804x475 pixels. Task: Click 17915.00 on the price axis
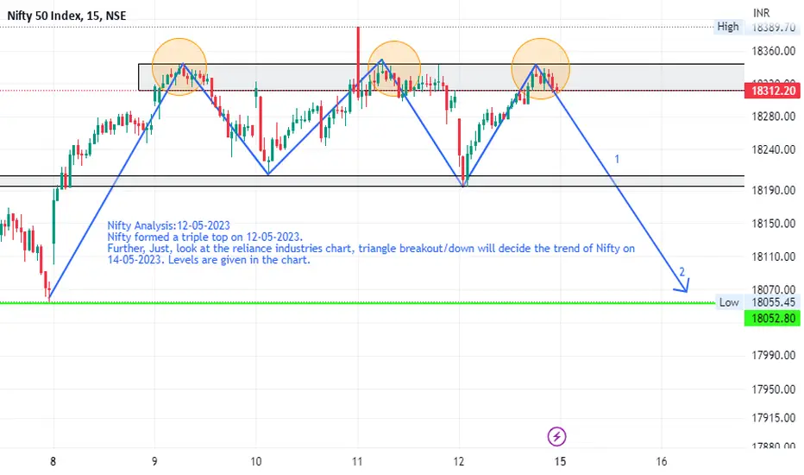pyautogui.click(x=773, y=417)
